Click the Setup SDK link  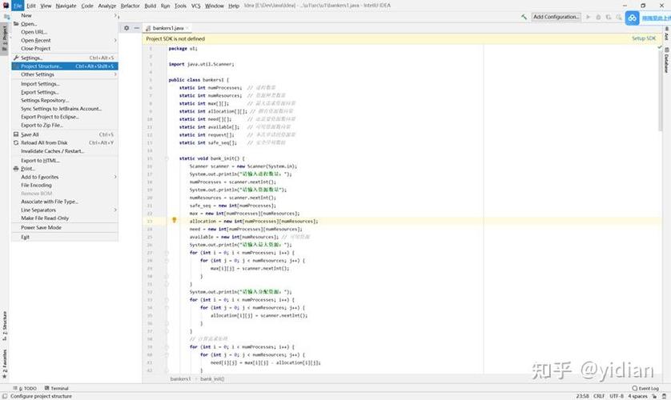pyautogui.click(x=643, y=38)
